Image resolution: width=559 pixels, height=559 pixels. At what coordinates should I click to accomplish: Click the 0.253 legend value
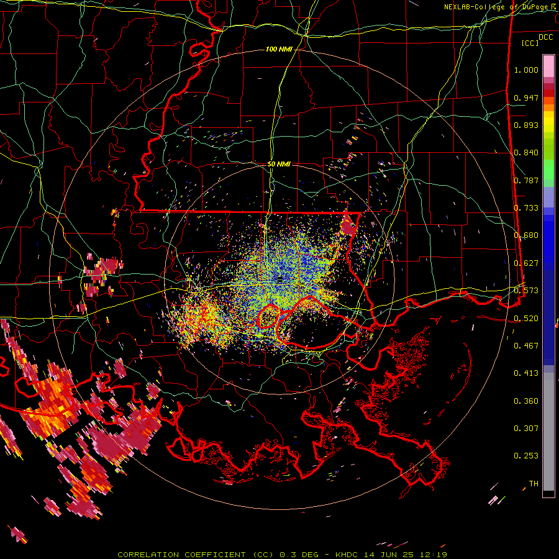(x=526, y=456)
